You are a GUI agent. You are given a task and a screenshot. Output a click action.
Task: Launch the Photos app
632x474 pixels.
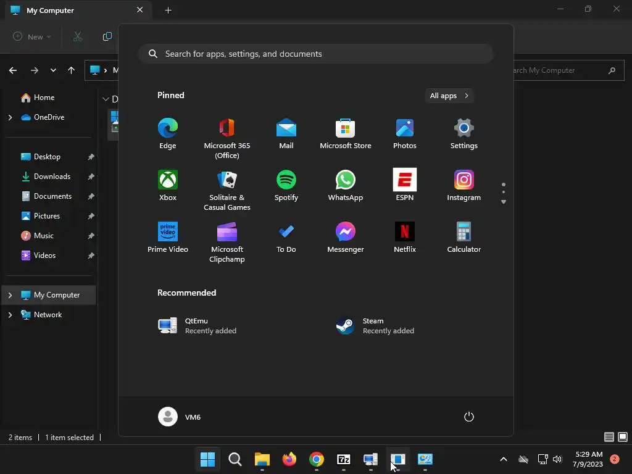(405, 134)
